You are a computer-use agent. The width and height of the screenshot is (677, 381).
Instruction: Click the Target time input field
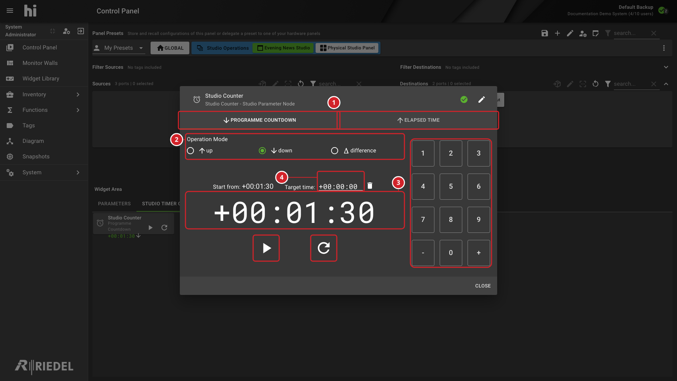pyautogui.click(x=340, y=187)
